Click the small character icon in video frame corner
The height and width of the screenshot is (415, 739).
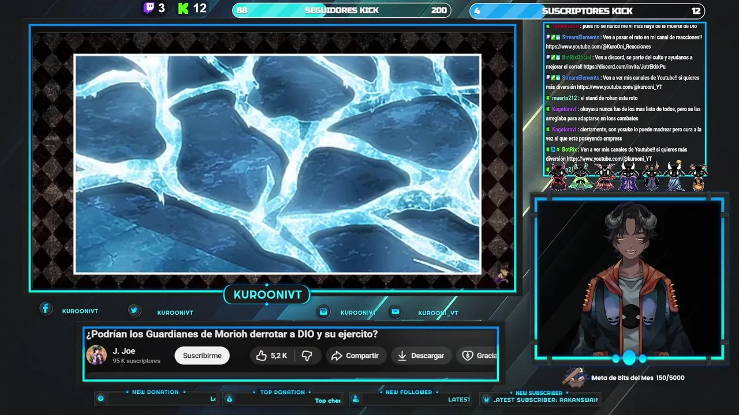tap(502, 273)
